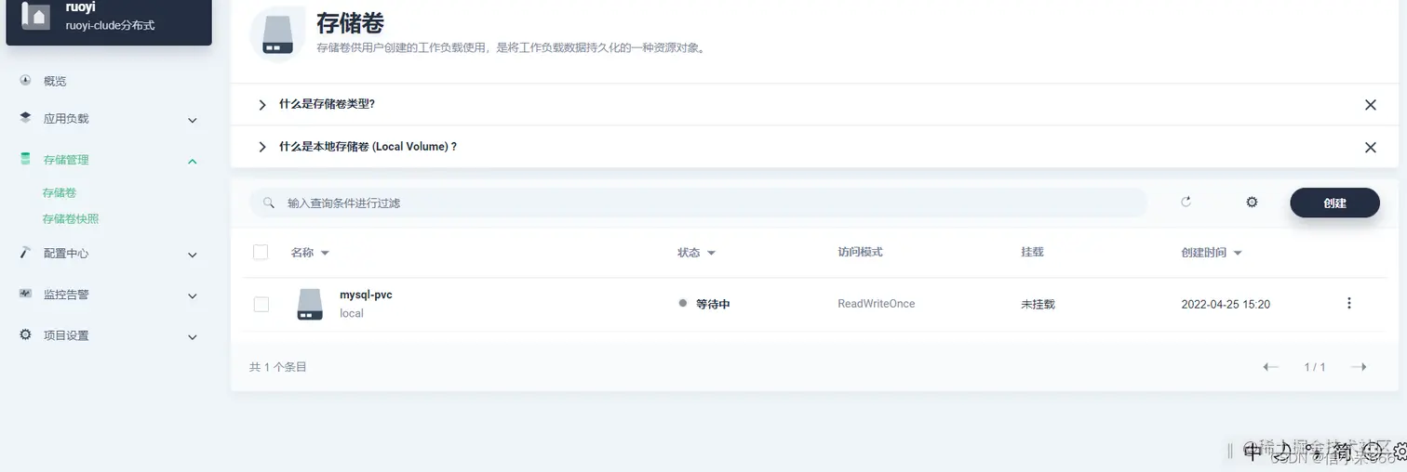Toggle the select-all header checkbox
1407x472 pixels.
point(261,252)
